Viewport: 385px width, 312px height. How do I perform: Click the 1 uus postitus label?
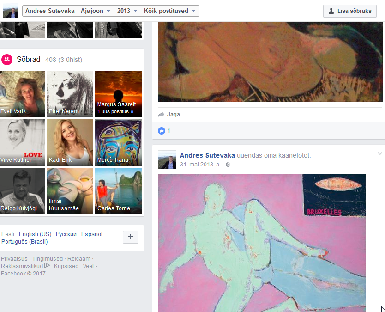click(x=113, y=111)
